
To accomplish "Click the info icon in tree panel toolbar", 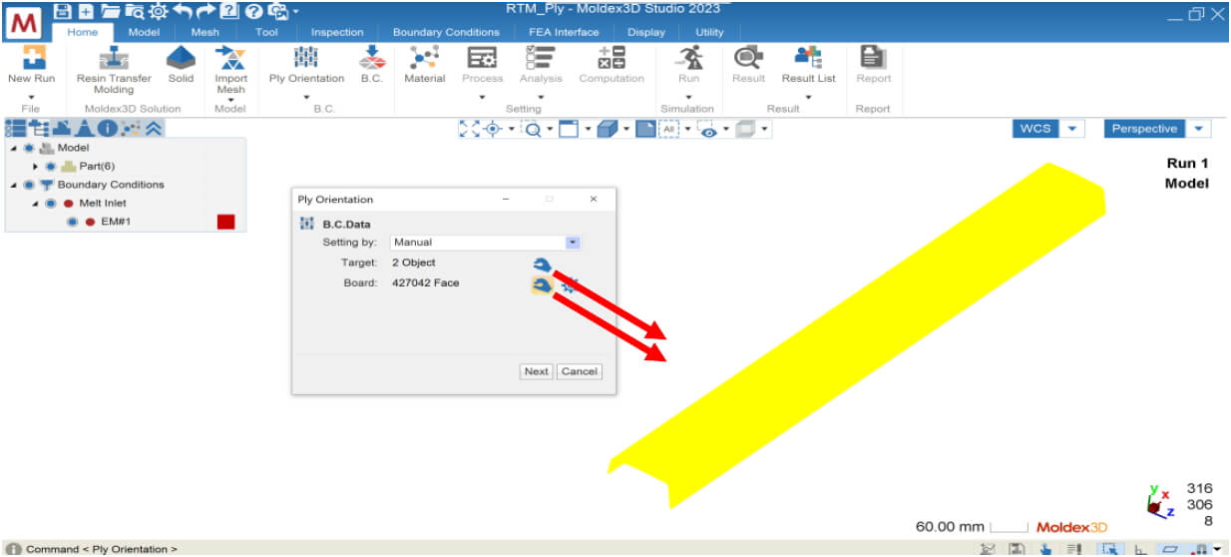I will (109, 128).
